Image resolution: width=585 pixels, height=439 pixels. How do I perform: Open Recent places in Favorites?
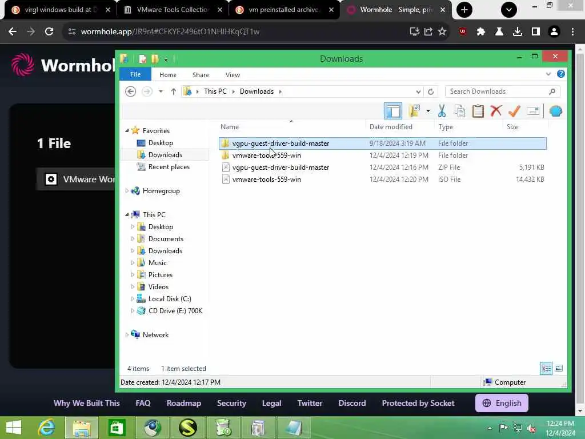tap(169, 167)
